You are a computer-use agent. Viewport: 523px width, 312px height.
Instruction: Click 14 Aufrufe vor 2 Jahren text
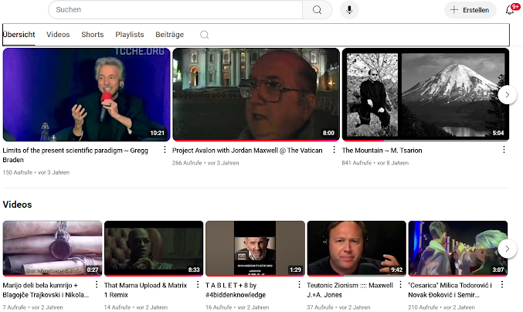point(136,307)
